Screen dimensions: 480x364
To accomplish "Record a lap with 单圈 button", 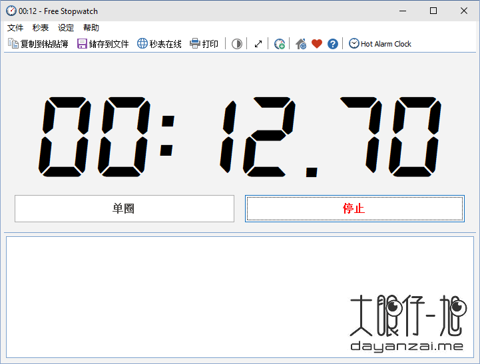I will [124, 208].
